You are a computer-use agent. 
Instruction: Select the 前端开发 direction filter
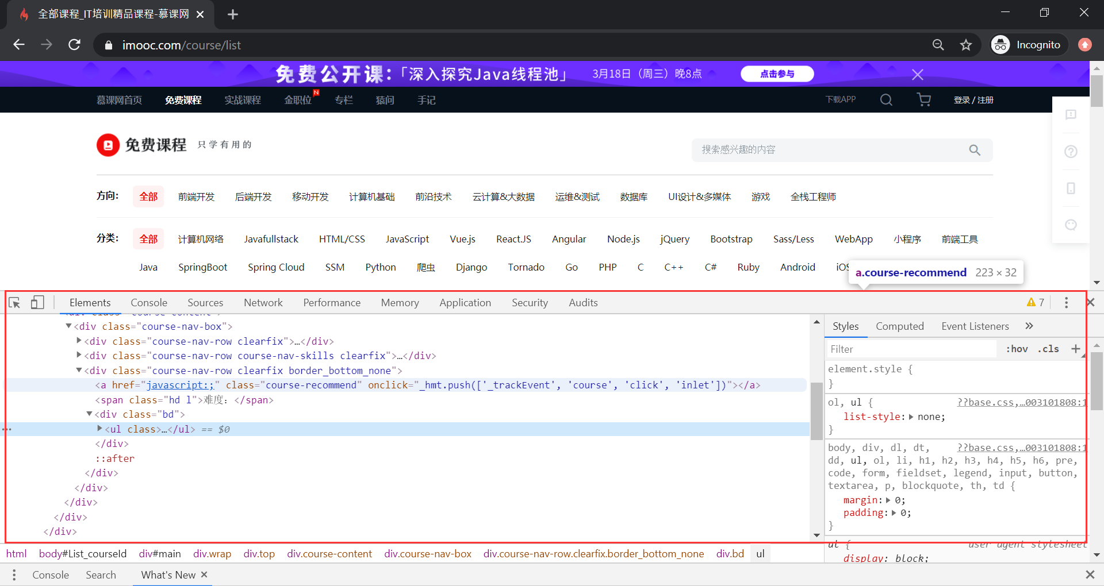click(x=196, y=196)
